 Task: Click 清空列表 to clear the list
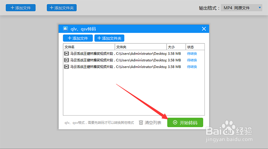point(153,123)
